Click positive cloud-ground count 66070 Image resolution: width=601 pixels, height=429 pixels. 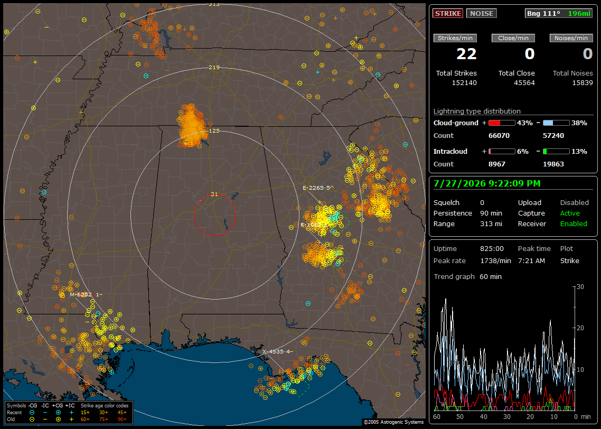point(499,136)
